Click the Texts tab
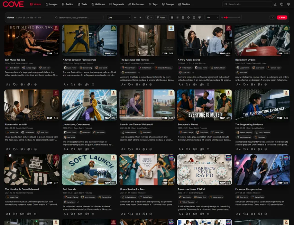Image resolution: width=294 pixels, height=225 pixels. [83, 4]
